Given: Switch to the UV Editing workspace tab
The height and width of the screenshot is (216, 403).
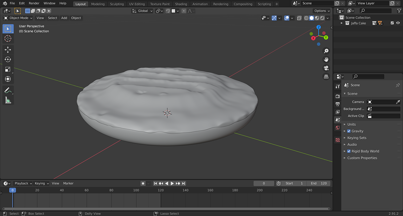Looking at the screenshot, I should [137, 4].
